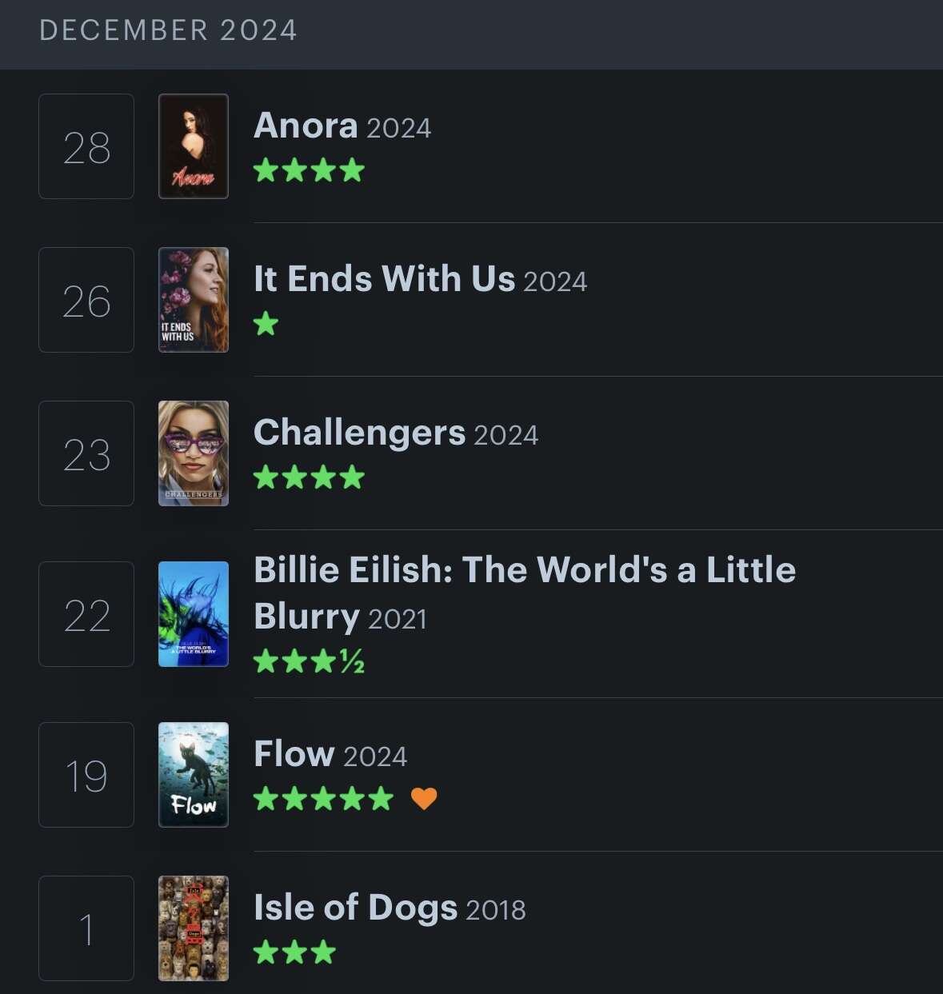Screen dimensions: 943x994
Task: Click the orange heart icon next to Flow
Action: pos(424,798)
